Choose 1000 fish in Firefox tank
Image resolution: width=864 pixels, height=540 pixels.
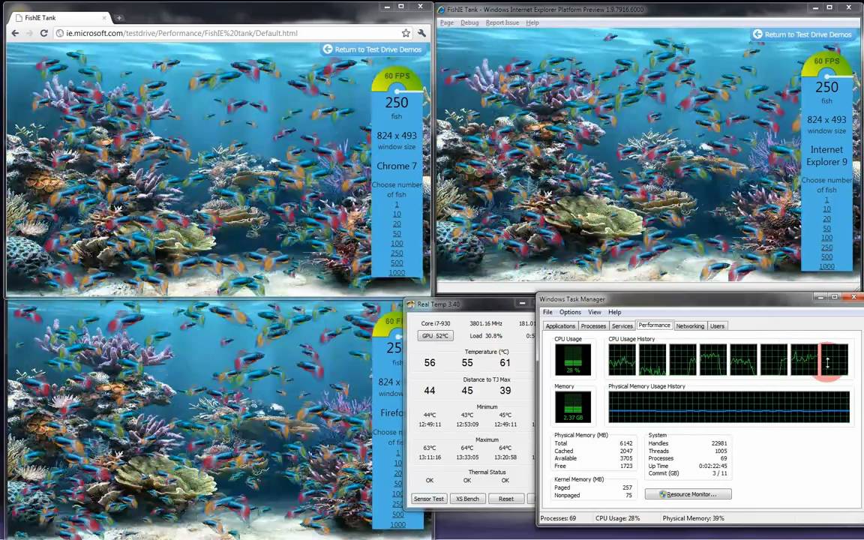click(x=397, y=524)
